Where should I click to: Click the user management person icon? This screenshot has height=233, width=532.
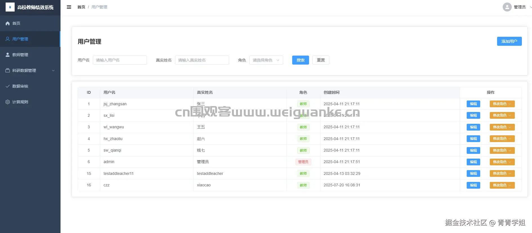click(8, 39)
